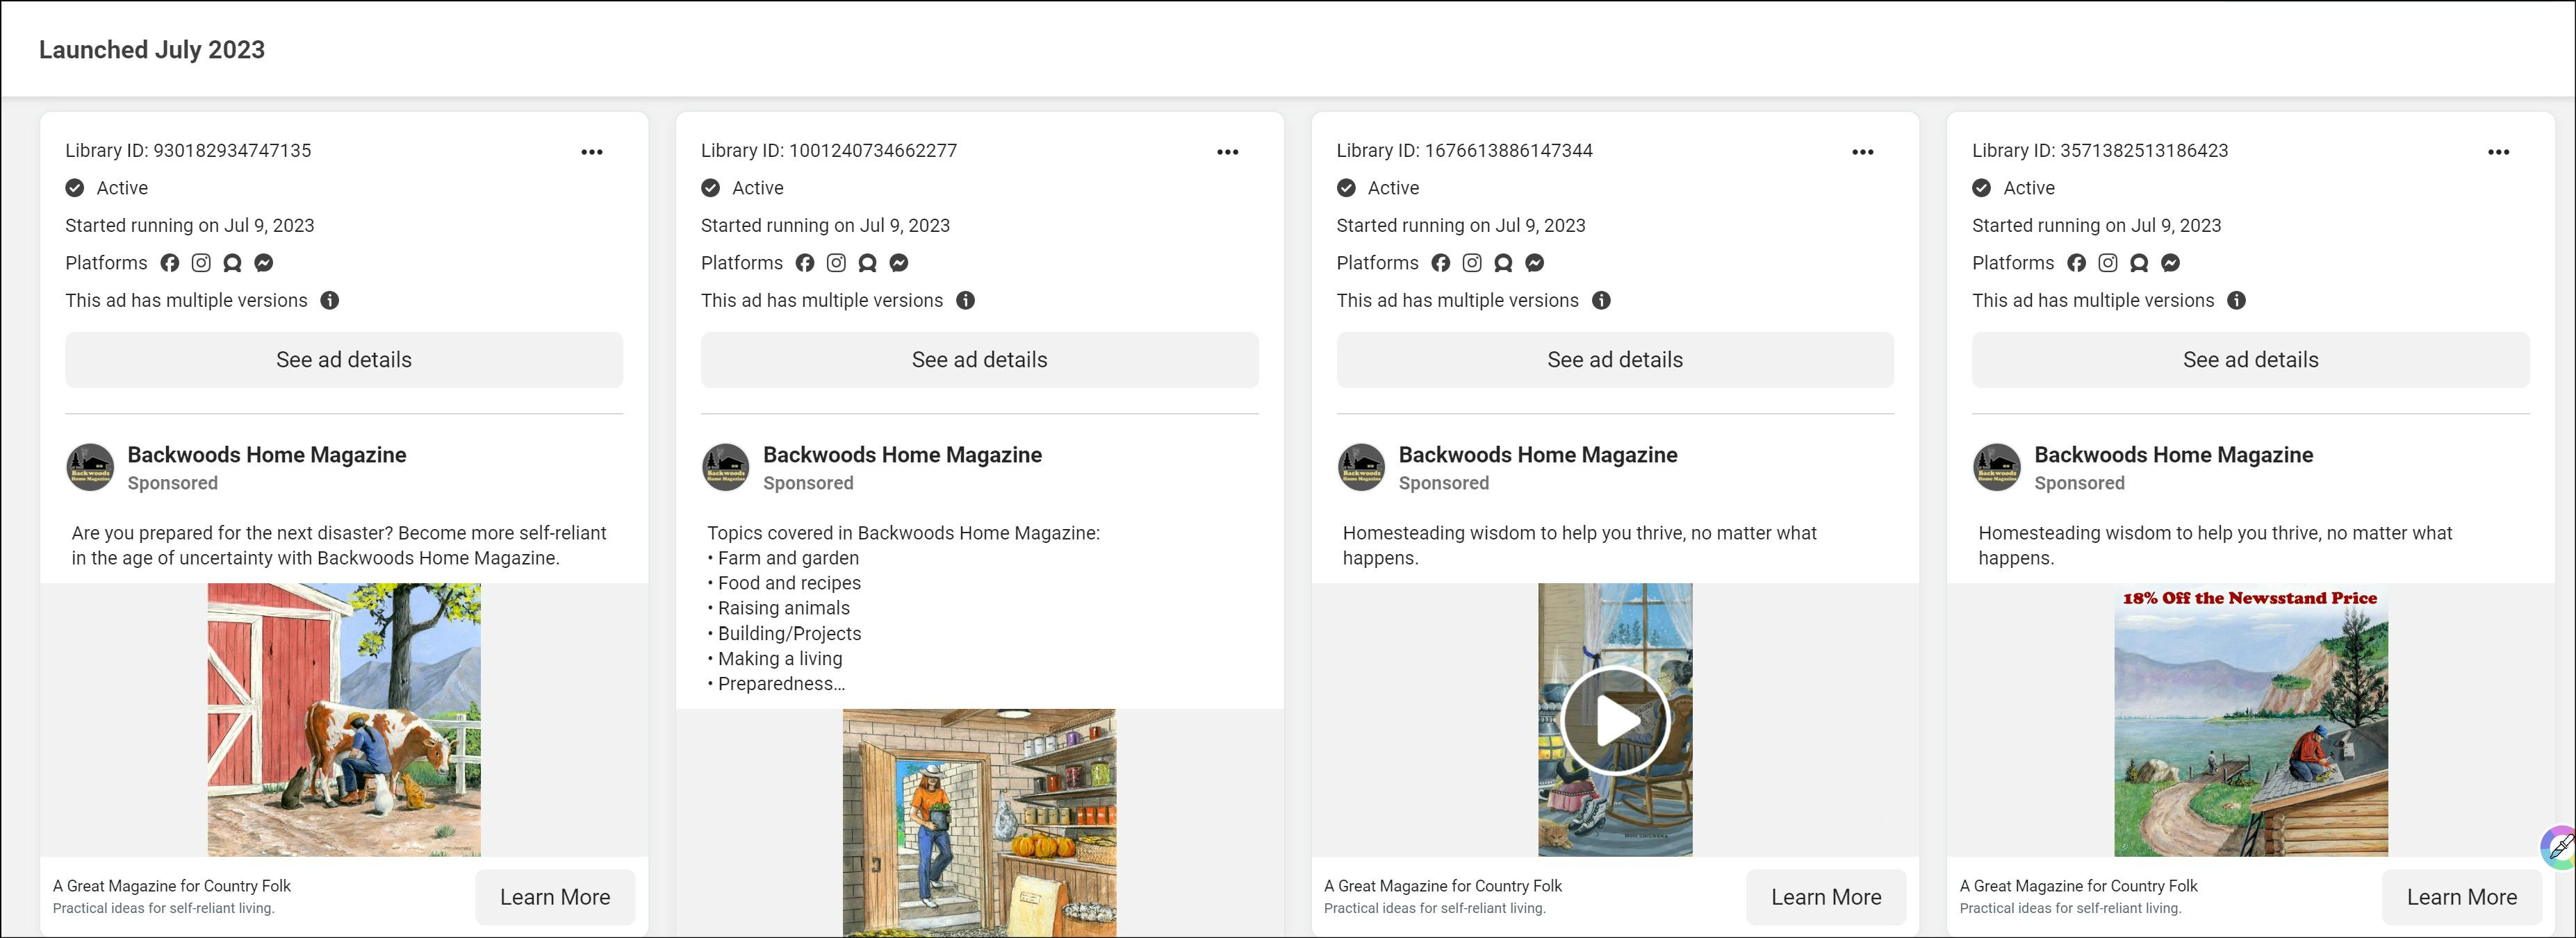Screen dimensions: 2576x938
Task: Click the Active checkmark icon in ad 3571382513186423
Action: coord(1982,187)
